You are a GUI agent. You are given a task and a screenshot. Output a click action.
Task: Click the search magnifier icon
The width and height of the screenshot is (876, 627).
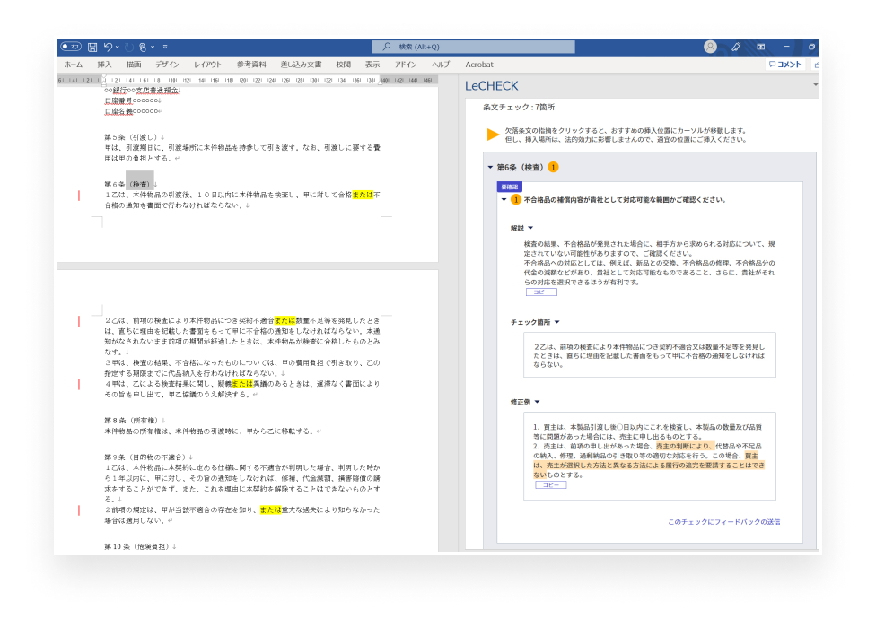[387, 47]
